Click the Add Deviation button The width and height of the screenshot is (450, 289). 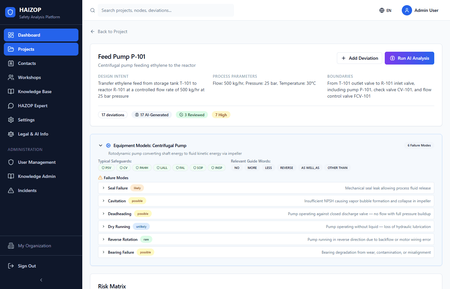[359, 58]
